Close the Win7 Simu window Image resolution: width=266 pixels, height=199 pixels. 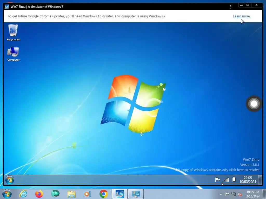256,5
